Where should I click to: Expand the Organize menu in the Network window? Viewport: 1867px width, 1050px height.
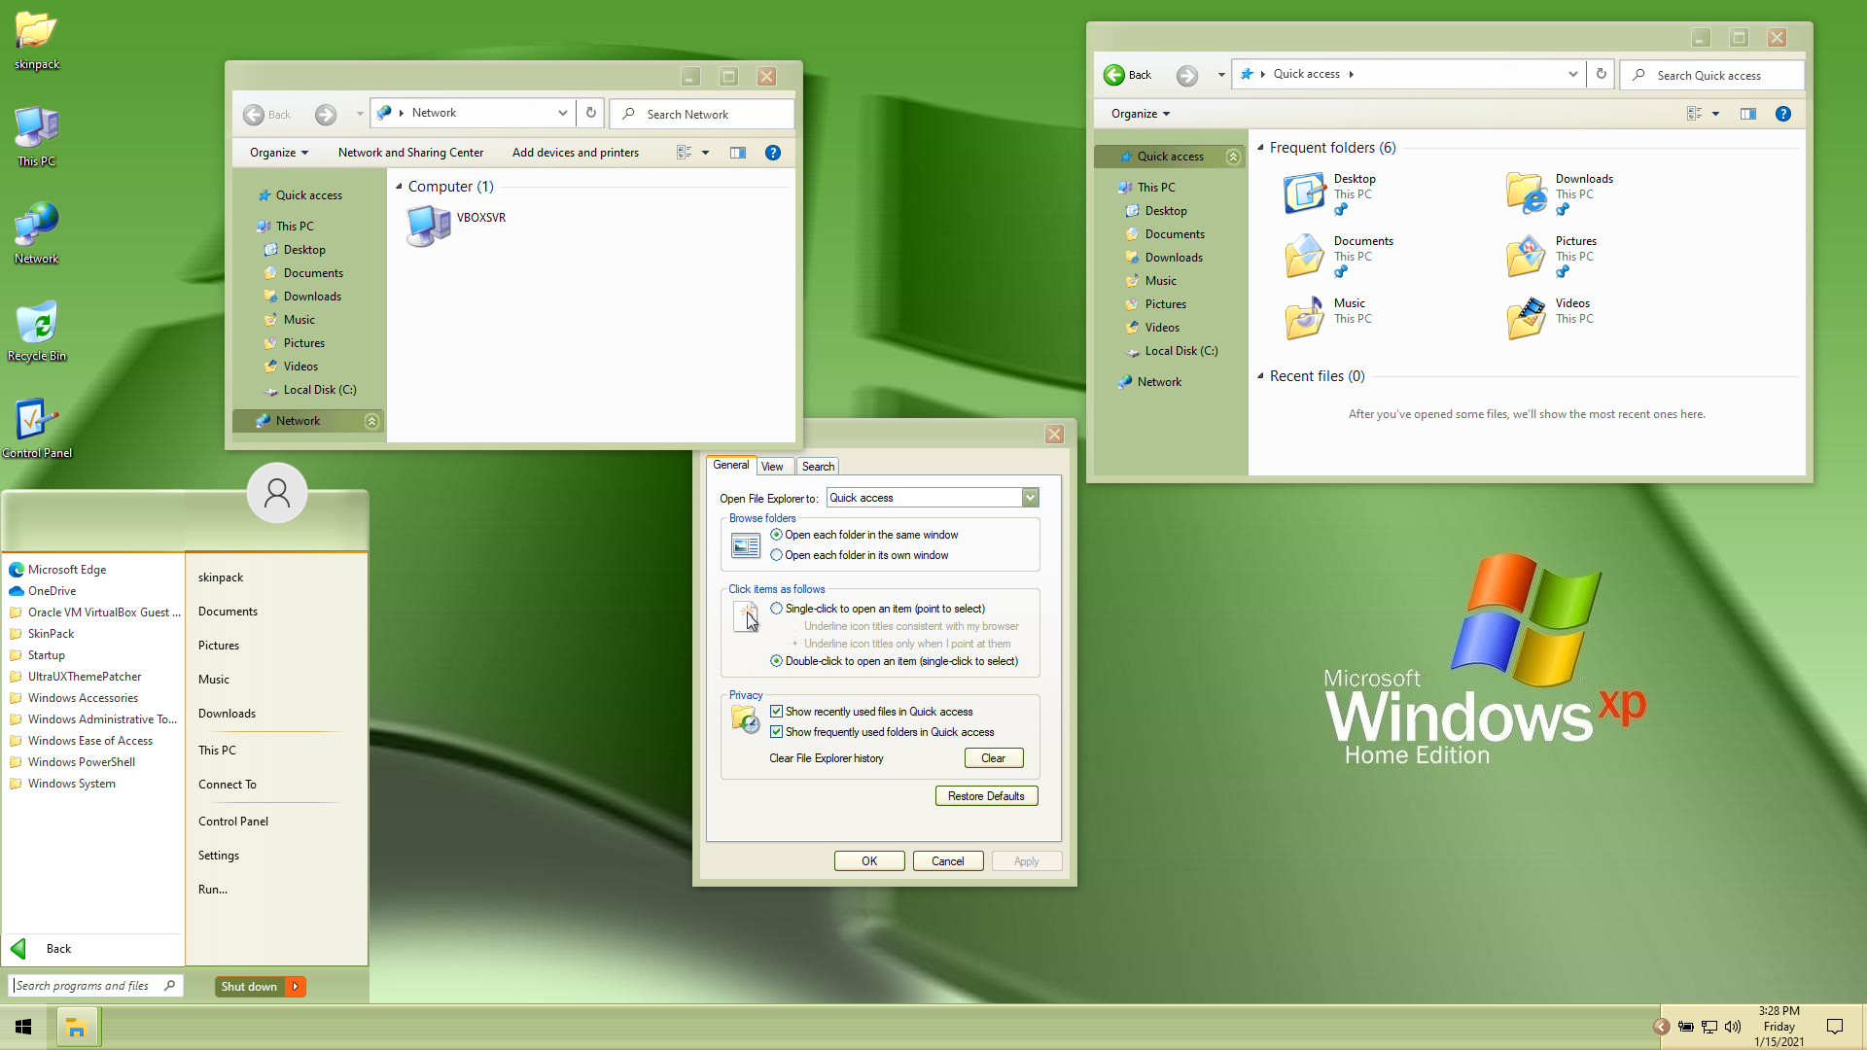pos(278,153)
